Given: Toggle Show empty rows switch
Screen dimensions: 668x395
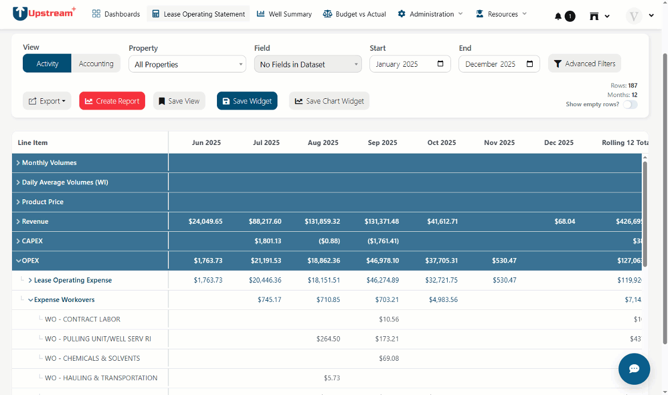Looking at the screenshot, I should (630, 104).
